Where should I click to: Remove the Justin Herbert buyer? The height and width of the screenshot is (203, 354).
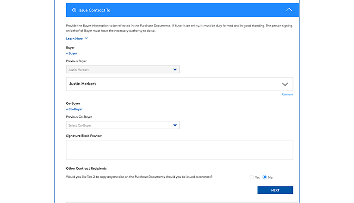pos(287,94)
